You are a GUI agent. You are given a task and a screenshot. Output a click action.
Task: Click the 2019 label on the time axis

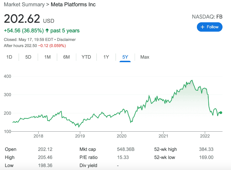click(80, 136)
